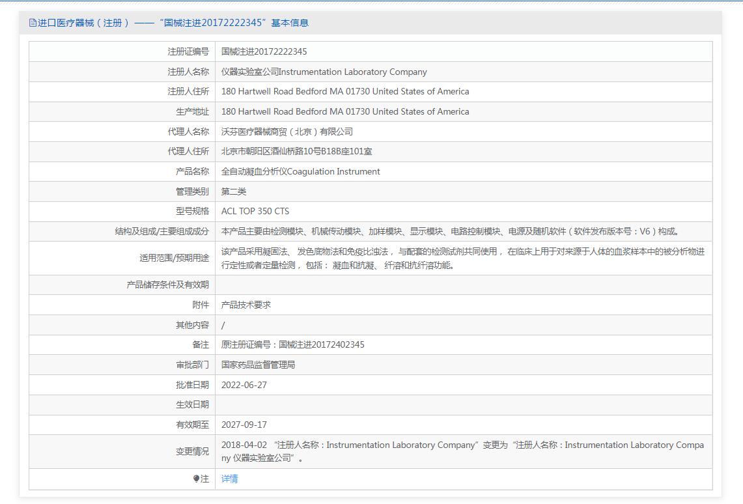Select the 产品技术要求 attachment value

[x=245, y=305]
